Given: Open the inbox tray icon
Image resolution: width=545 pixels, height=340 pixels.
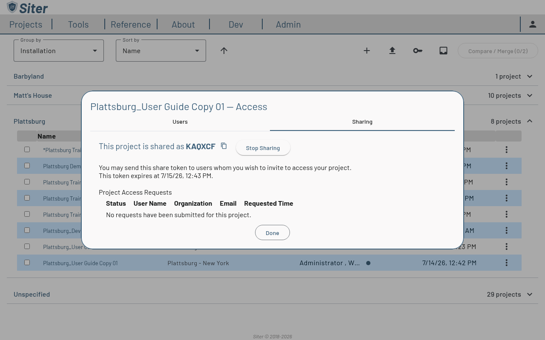Looking at the screenshot, I should tap(443, 51).
